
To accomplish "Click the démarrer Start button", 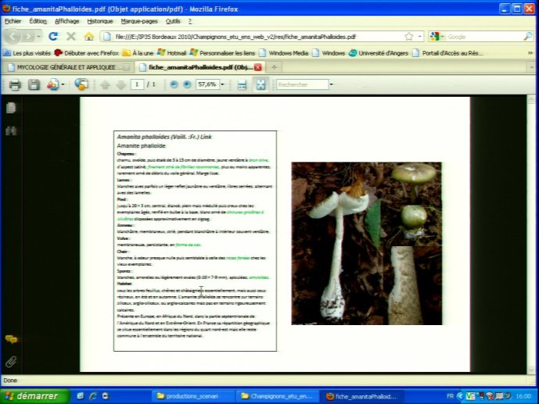I will pos(34,396).
